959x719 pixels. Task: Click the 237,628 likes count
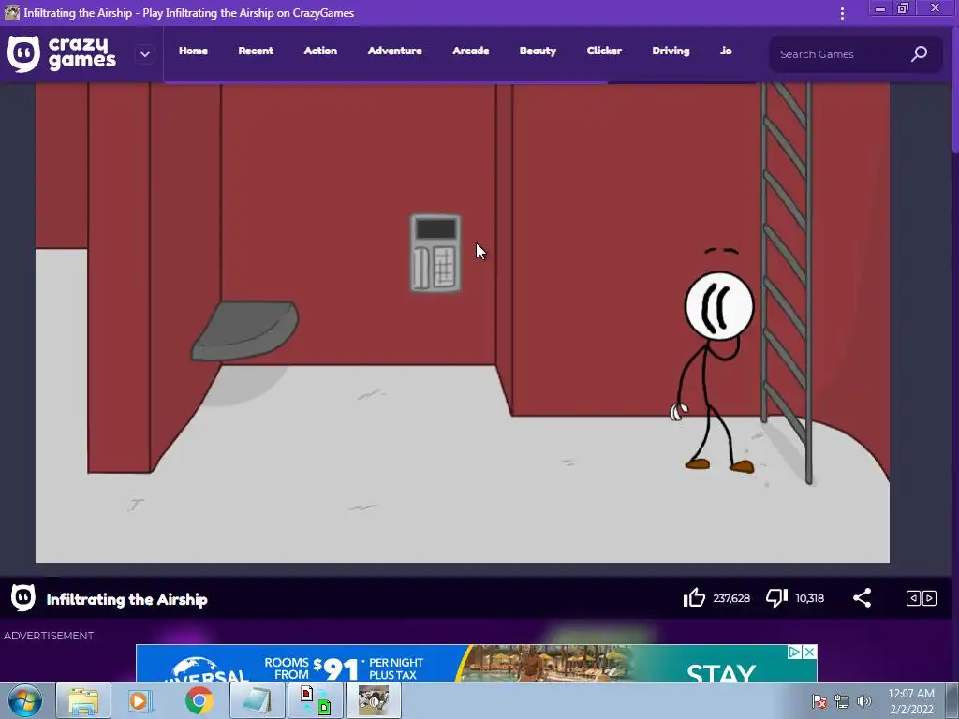point(731,598)
